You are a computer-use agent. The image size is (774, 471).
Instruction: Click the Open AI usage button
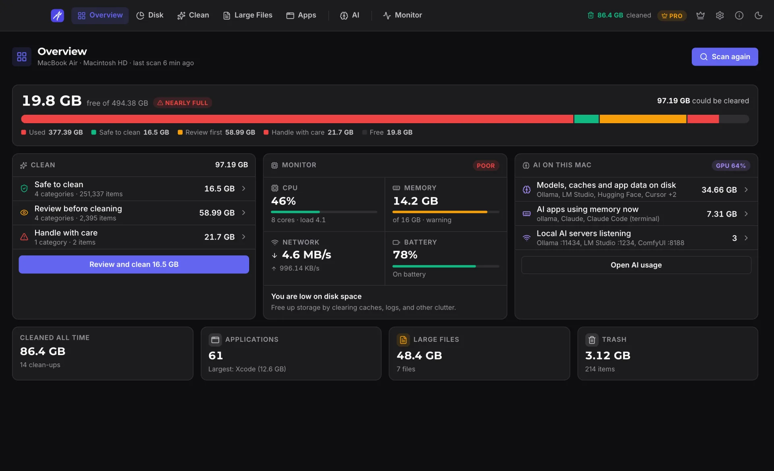pyautogui.click(x=636, y=265)
